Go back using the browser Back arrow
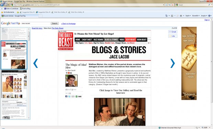Viewport: 213px width, 129px height. point(2,5)
